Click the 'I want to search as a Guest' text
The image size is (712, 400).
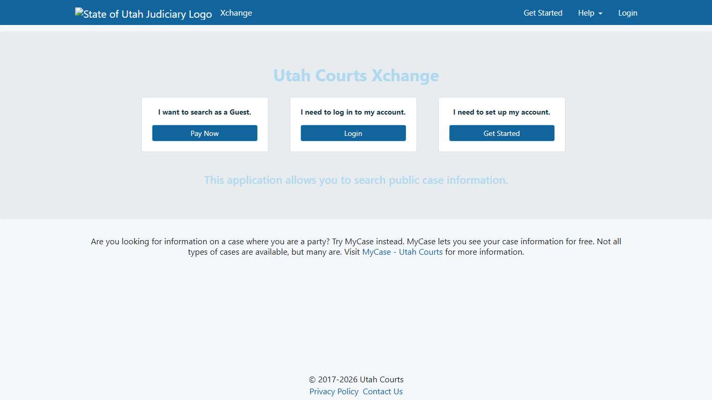pos(205,112)
